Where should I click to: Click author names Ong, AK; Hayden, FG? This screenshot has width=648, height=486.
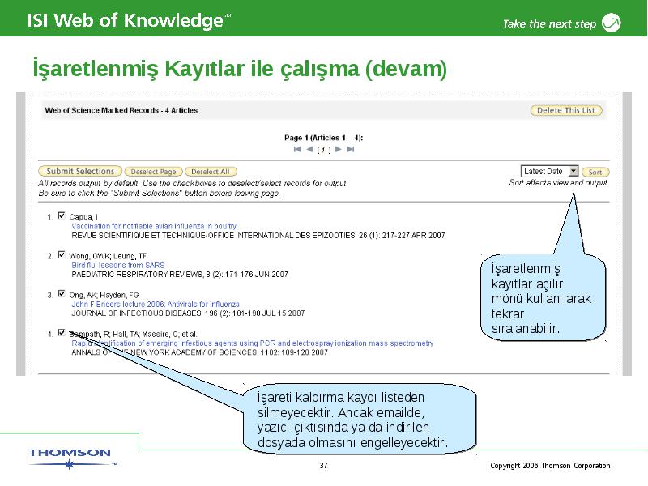tap(104, 295)
